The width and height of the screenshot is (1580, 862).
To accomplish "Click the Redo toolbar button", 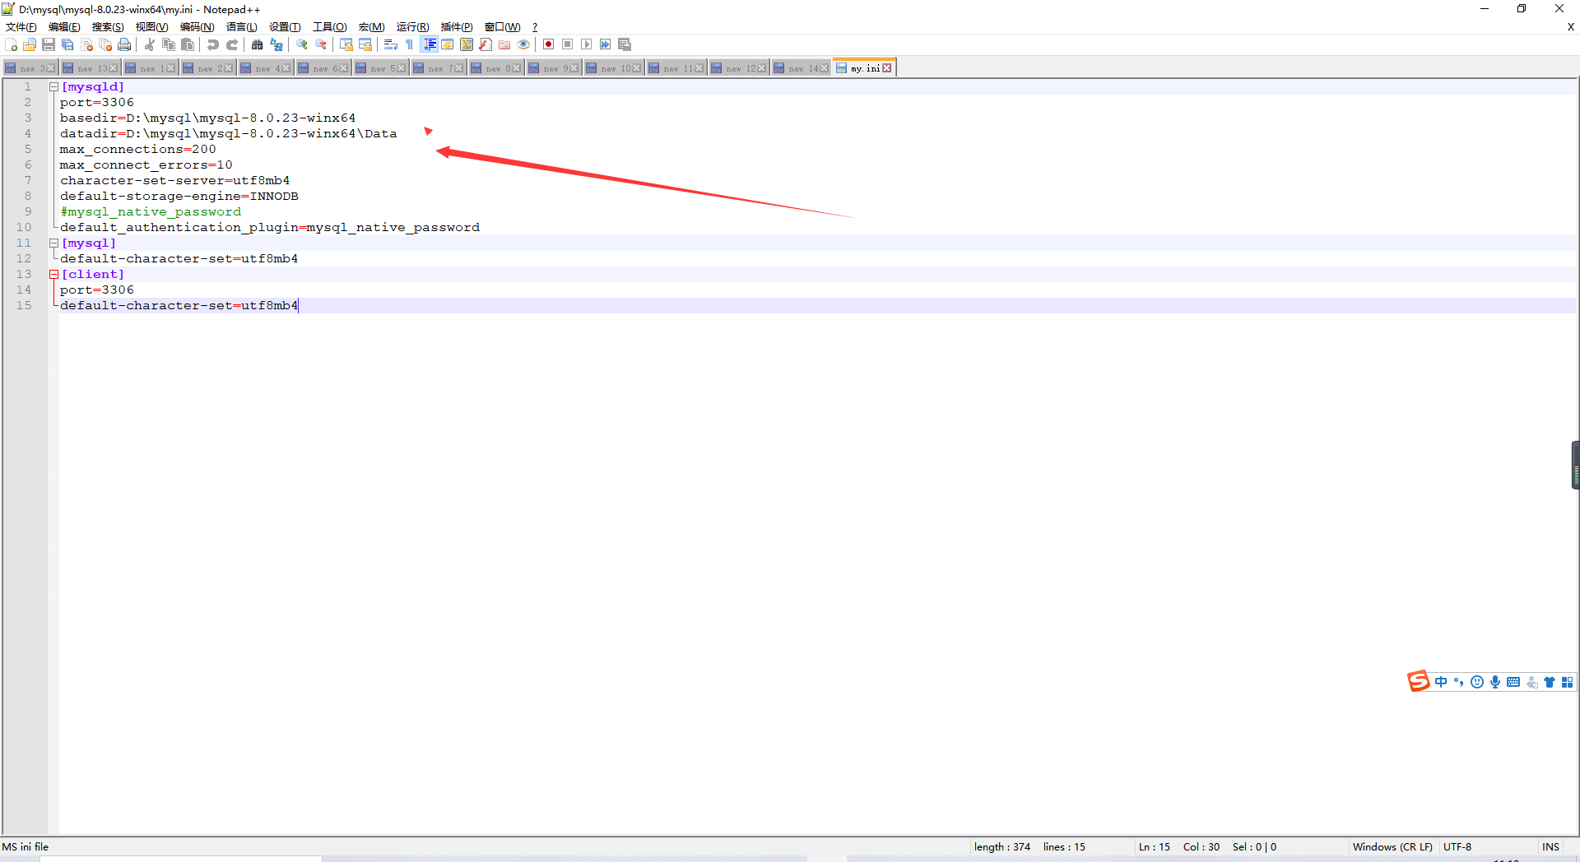I will [232, 44].
